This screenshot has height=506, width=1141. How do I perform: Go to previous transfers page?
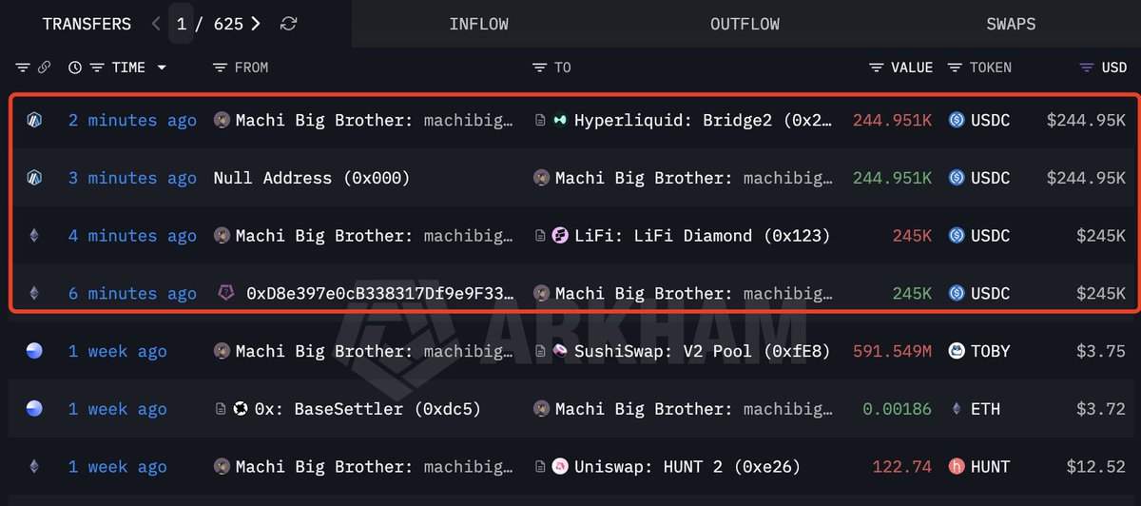[x=156, y=24]
